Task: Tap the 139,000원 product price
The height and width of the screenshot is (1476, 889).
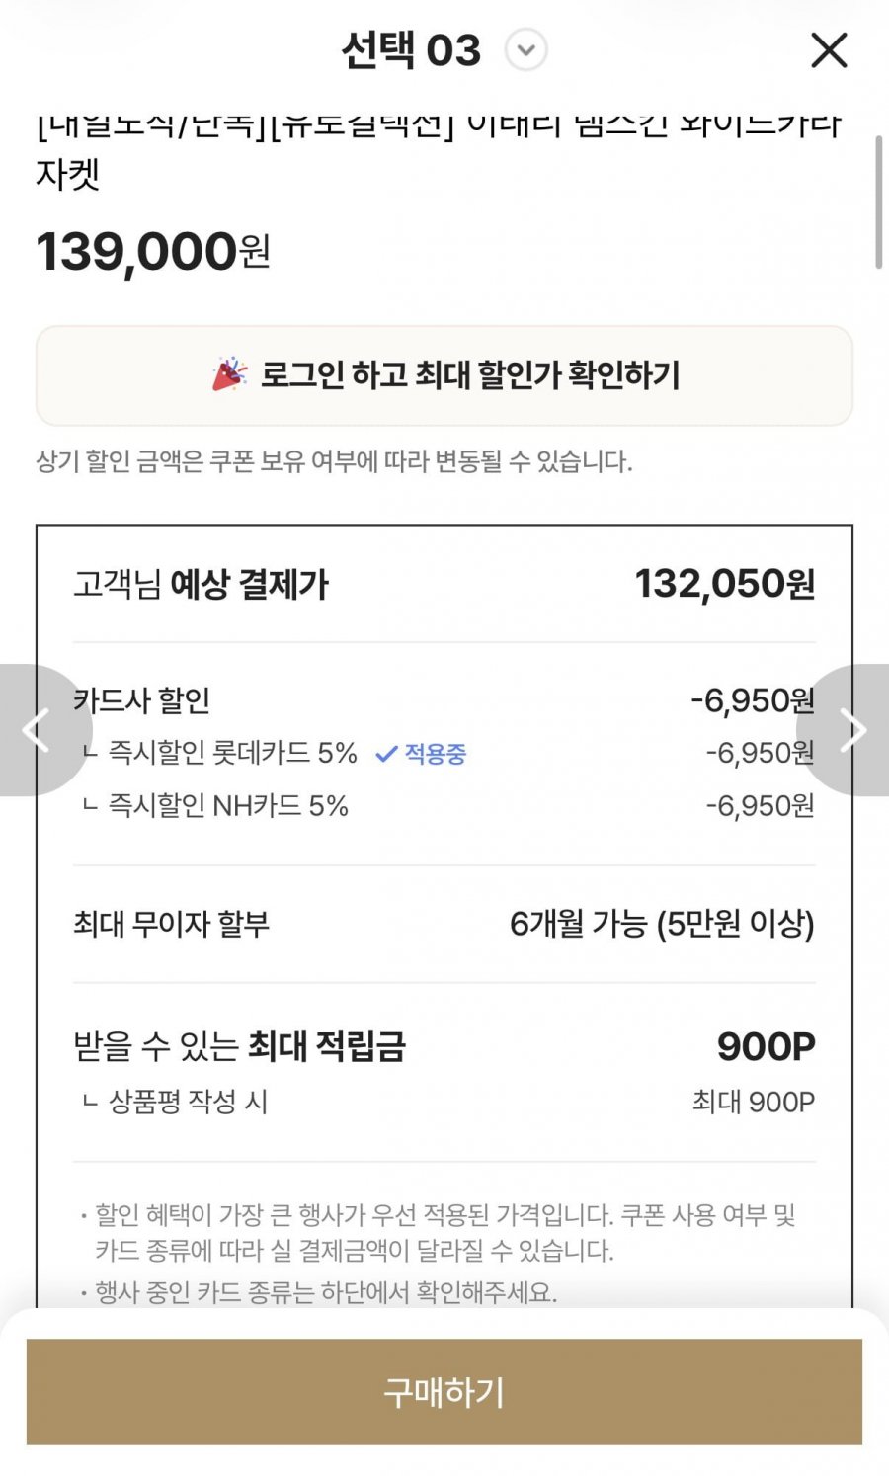Action: 153,251
